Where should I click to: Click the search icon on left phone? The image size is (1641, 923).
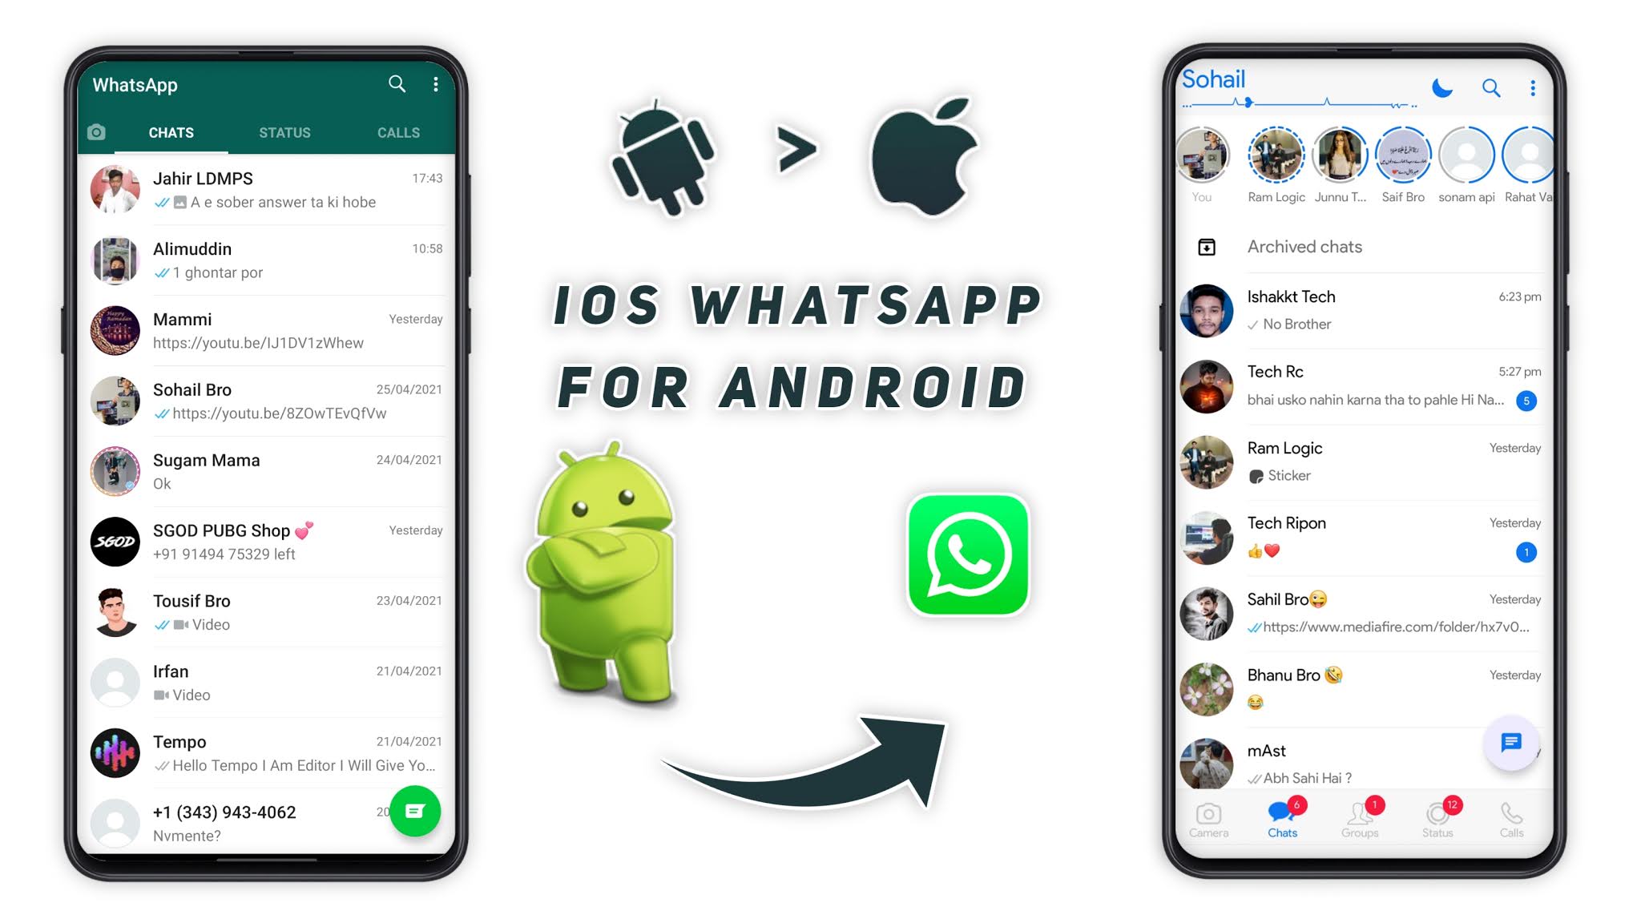[396, 83]
